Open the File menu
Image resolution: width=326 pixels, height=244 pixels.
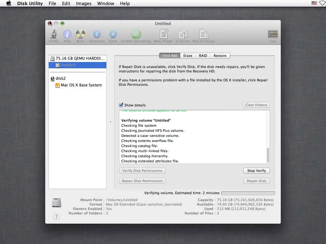(x=53, y=3)
